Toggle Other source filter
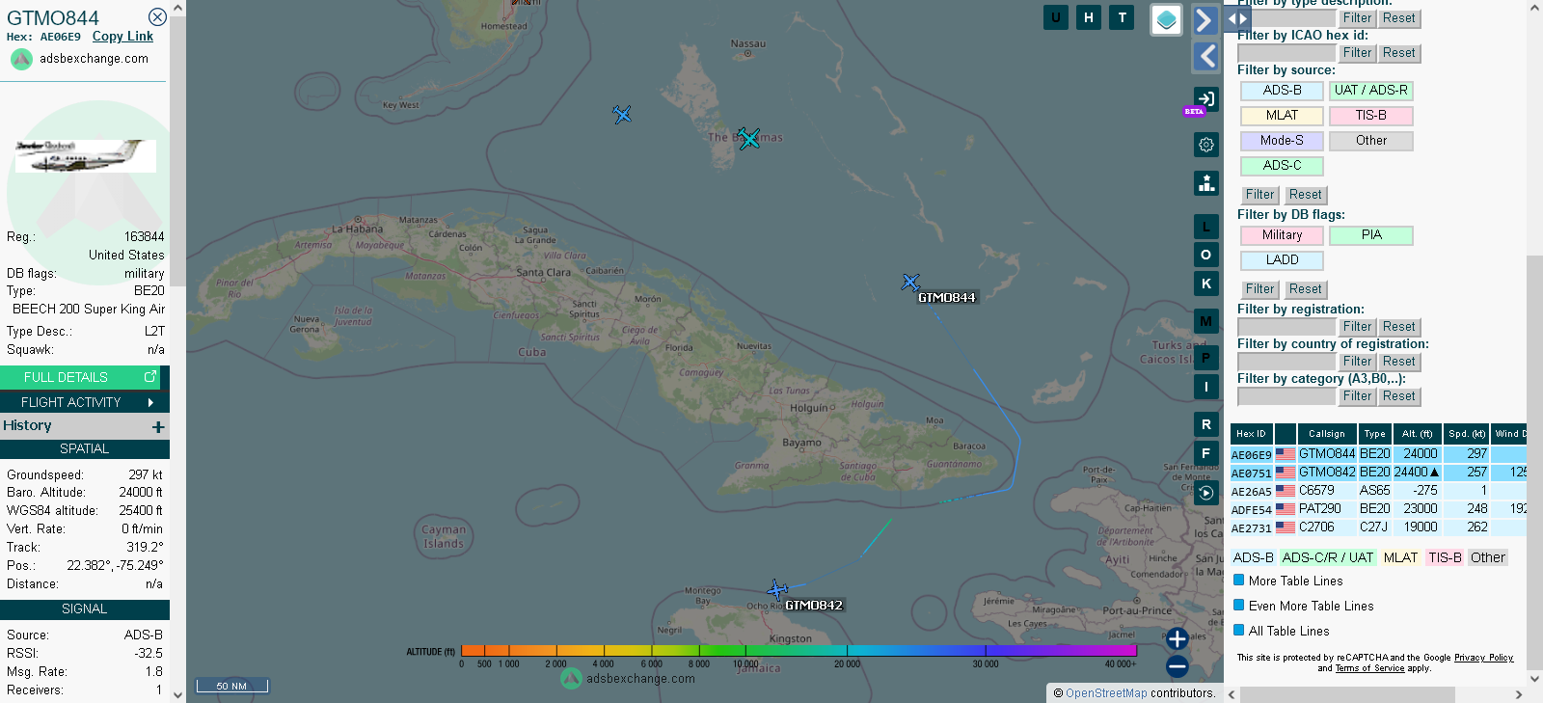 coord(1370,141)
